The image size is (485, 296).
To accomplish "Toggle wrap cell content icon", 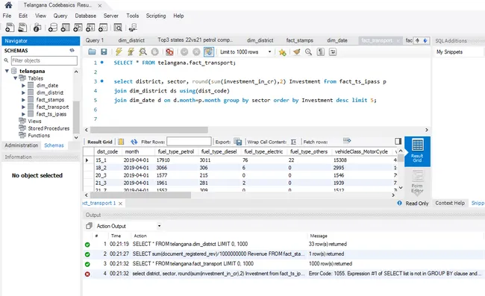I will (x=293, y=142).
